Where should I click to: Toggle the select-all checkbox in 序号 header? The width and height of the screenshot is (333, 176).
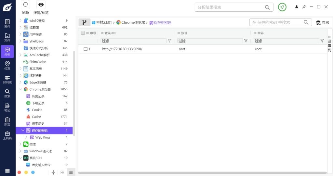(x=83, y=33)
